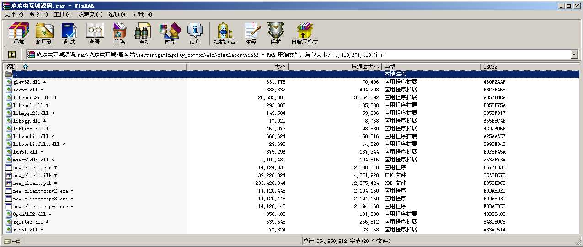583x247 pixels.
Task: Run the 测试 (Test) archive tool
Action: pyautogui.click(x=69, y=33)
